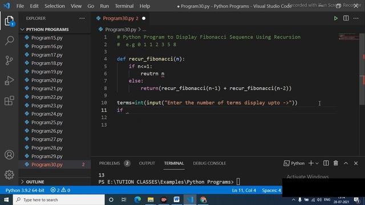365x205 pixels.
Task: Open the Run and Debug view
Action: point(9,80)
